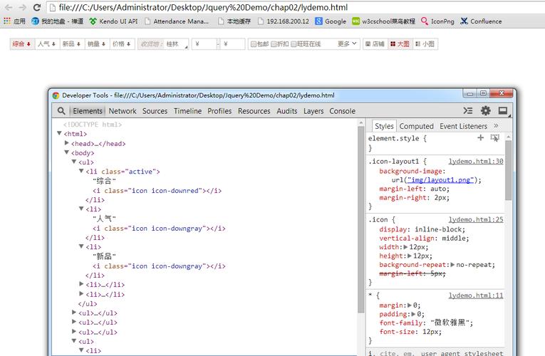The height and width of the screenshot is (356, 545).
Task: Open the 我的地盘 bookmark
Action: (58, 21)
